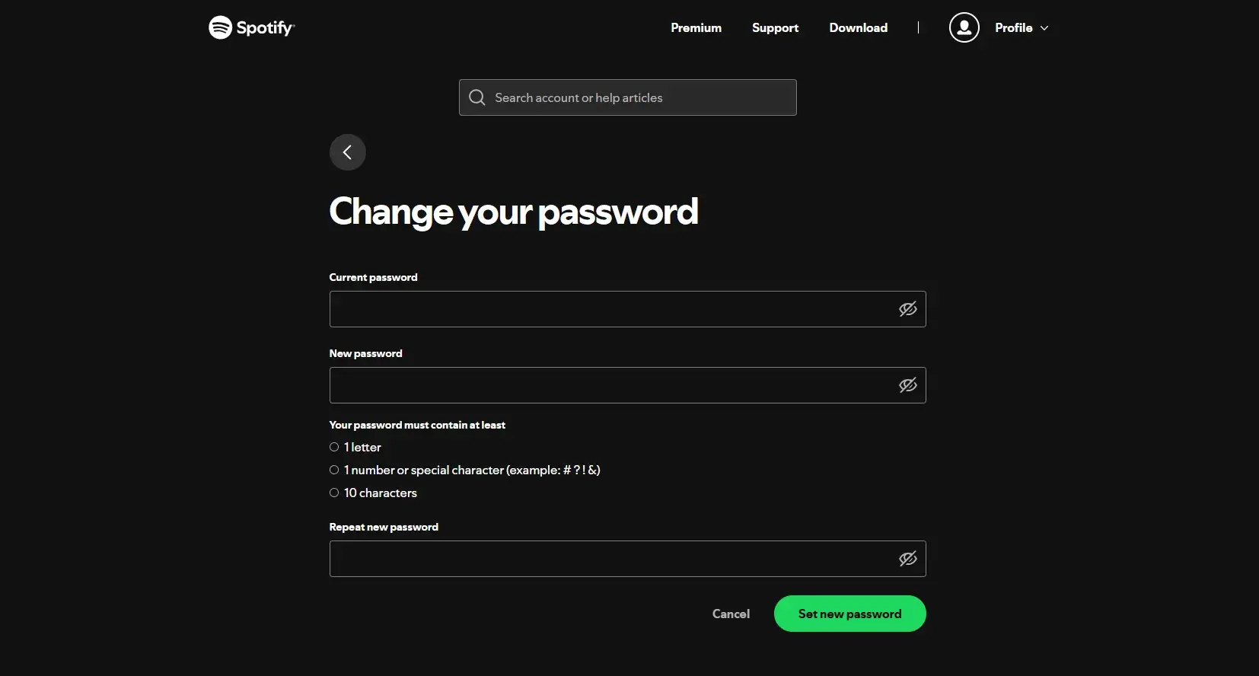Click the back arrow button
The image size is (1259, 676).
tap(347, 152)
